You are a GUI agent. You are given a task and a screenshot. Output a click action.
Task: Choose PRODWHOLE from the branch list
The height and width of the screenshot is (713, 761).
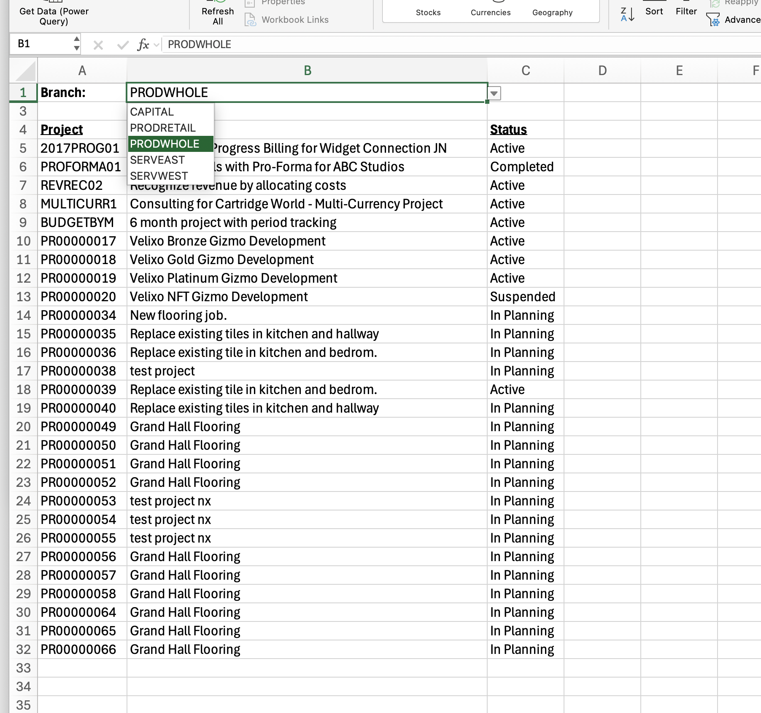pos(171,144)
